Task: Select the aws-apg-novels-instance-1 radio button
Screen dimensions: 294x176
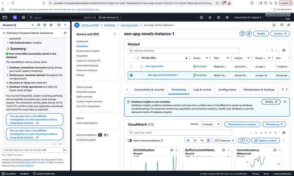Action: pyautogui.click(x=131, y=75)
